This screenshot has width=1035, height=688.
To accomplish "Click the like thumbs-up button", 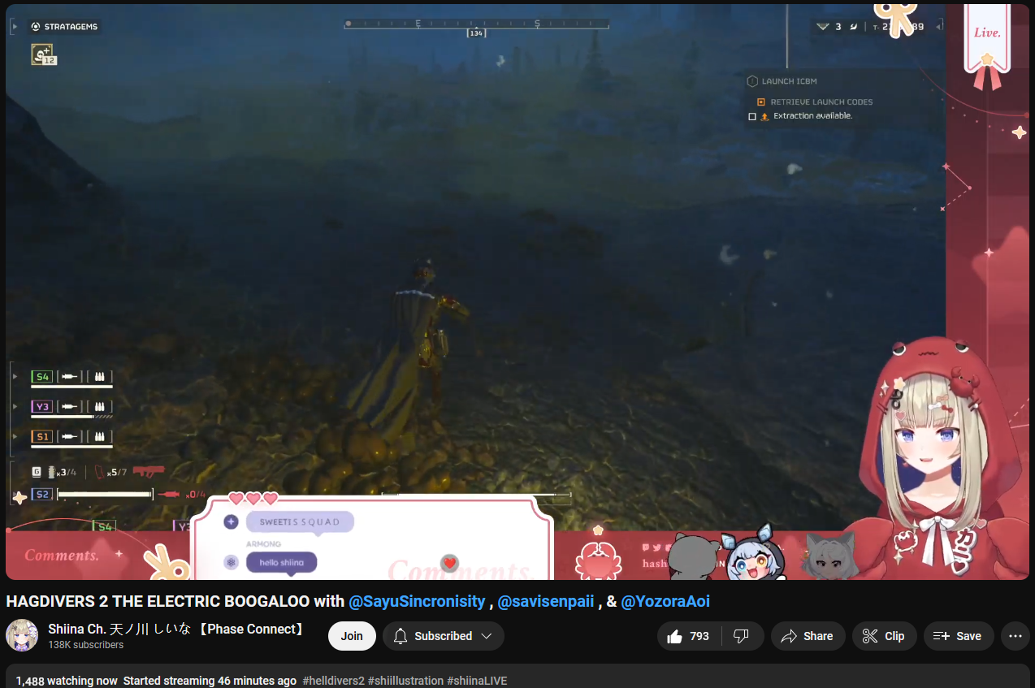I will [x=688, y=636].
